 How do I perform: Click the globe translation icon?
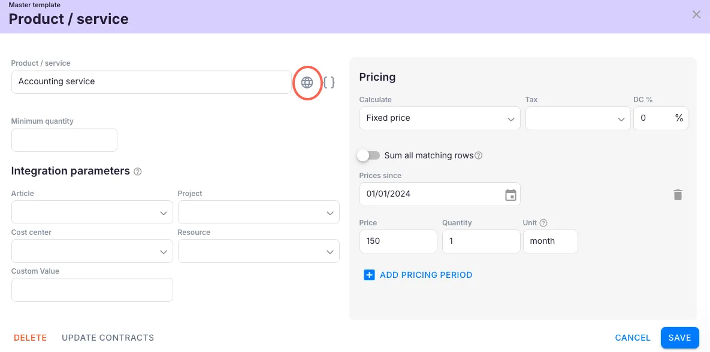pos(307,82)
